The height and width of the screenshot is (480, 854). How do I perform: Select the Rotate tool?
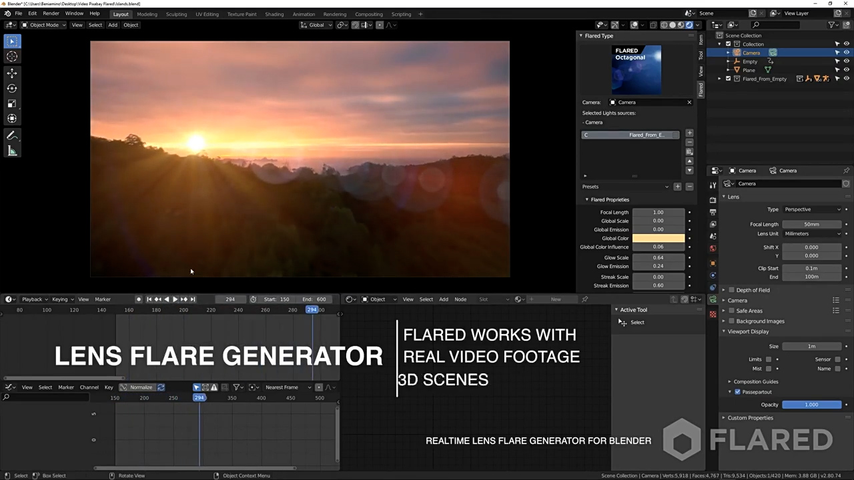[12, 88]
